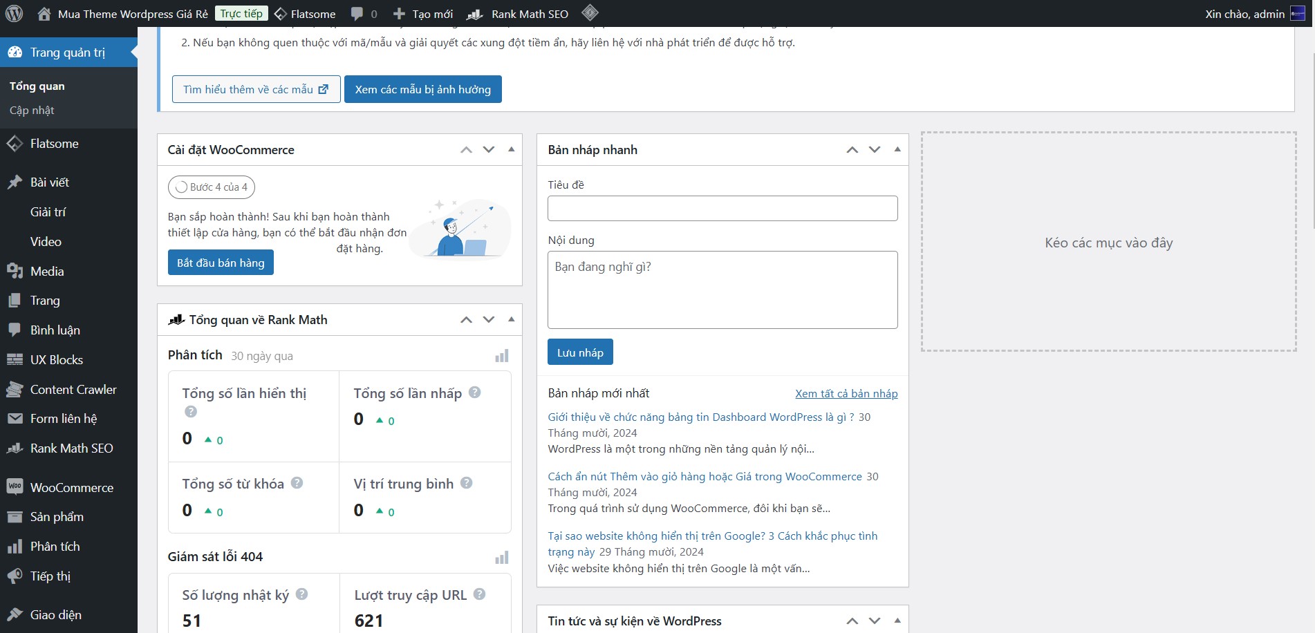Screen dimensions: 1315x633
Task: Open draft Giới thiệu về chức năng bảng tin Dashboard
Action: point(701,417)
